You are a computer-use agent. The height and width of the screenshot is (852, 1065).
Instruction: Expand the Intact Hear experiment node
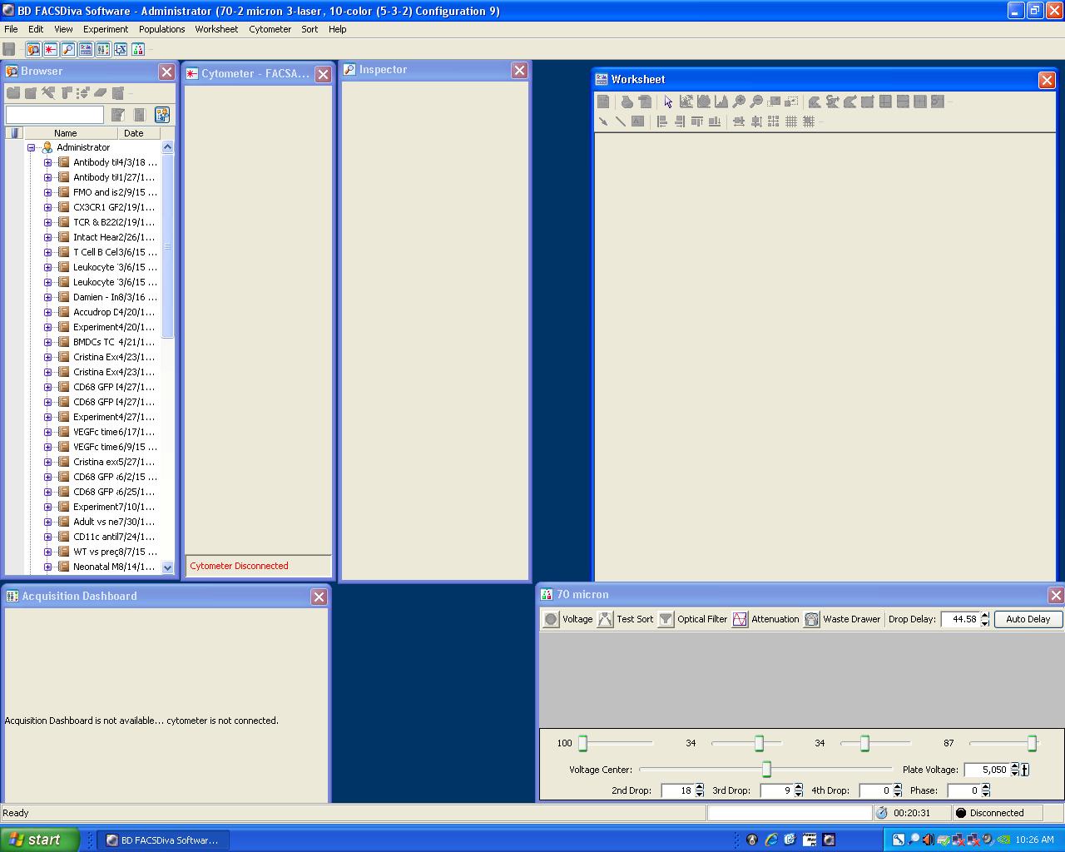(47, 237)
